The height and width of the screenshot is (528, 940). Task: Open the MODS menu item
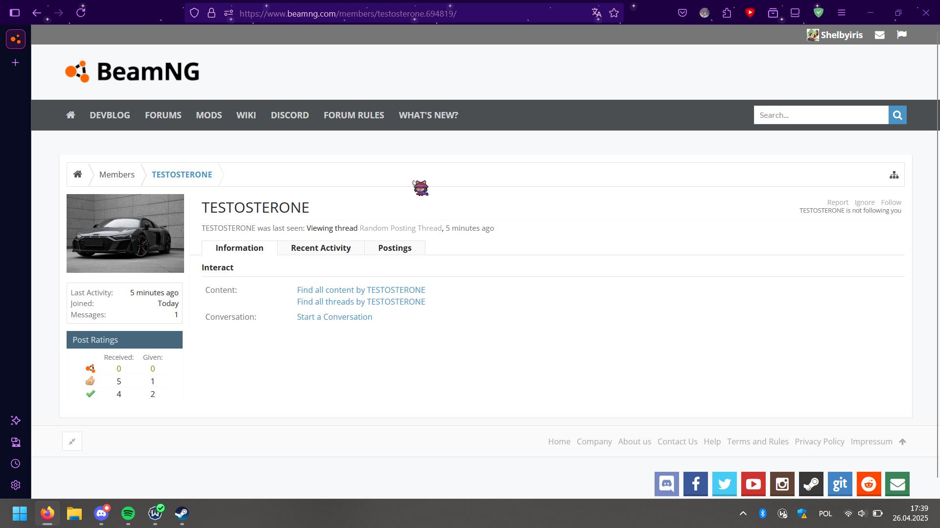pos(209,115)
